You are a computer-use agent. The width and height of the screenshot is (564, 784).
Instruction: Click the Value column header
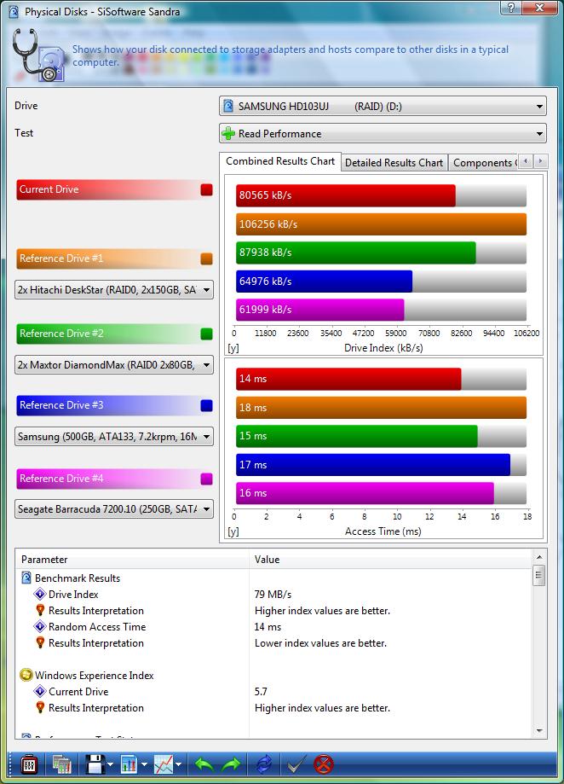[x=390, y=560]
